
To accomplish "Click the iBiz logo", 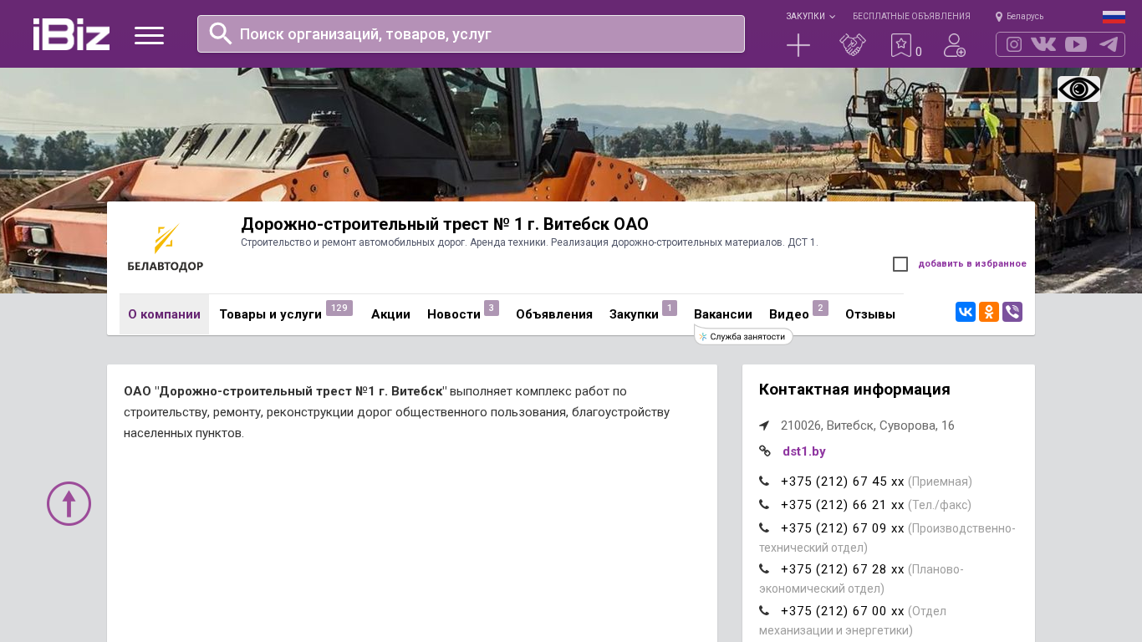I will [71, 34].
